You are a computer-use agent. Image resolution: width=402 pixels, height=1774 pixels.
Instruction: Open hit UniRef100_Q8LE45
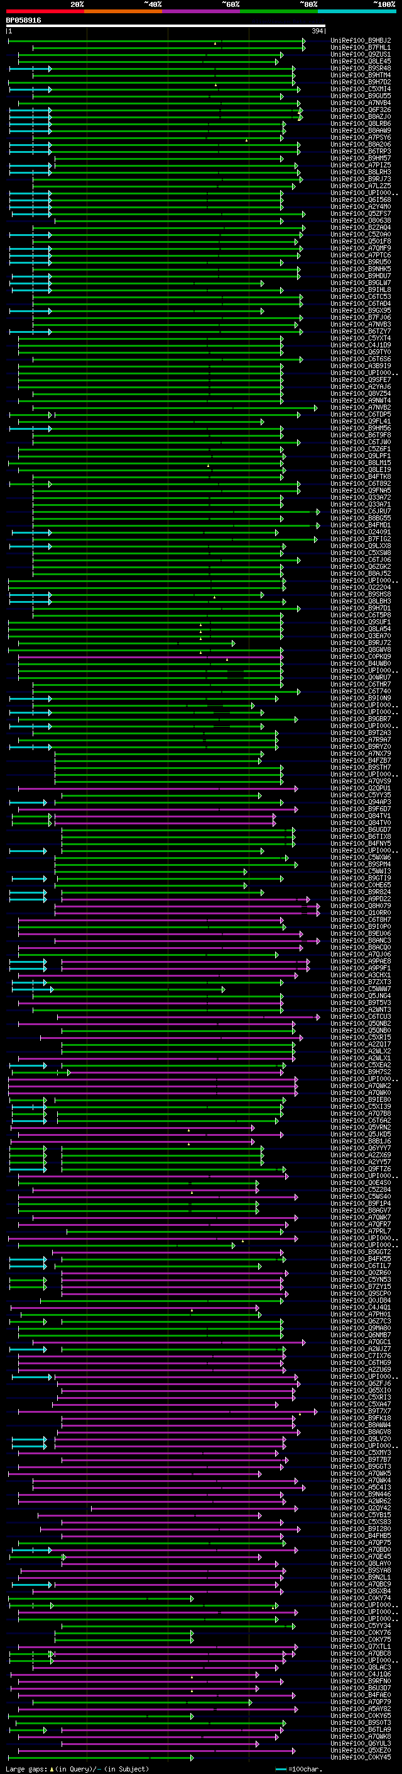point(361,61)
